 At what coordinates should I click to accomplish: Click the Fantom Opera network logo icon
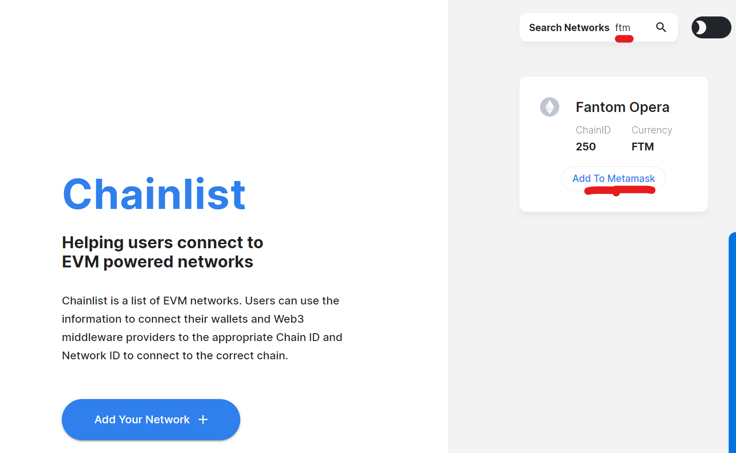tap(549, 107)
